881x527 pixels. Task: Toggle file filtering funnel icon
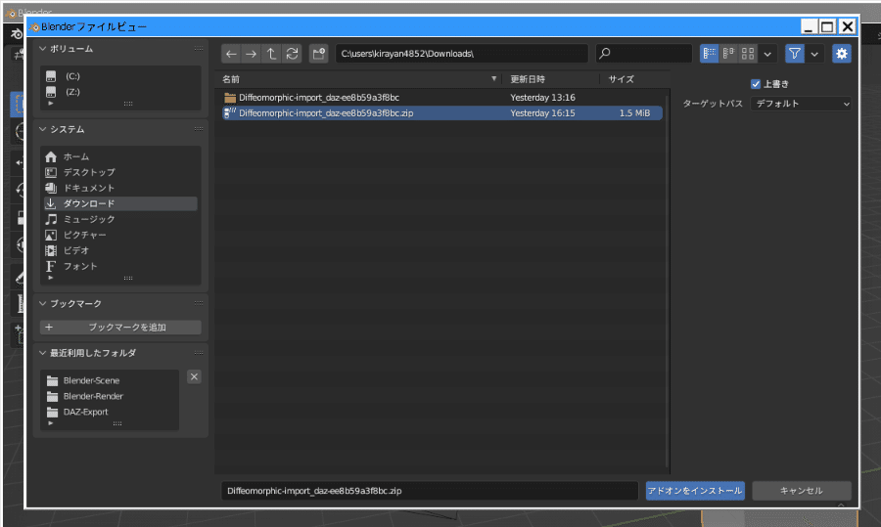[x=795, y=54]
